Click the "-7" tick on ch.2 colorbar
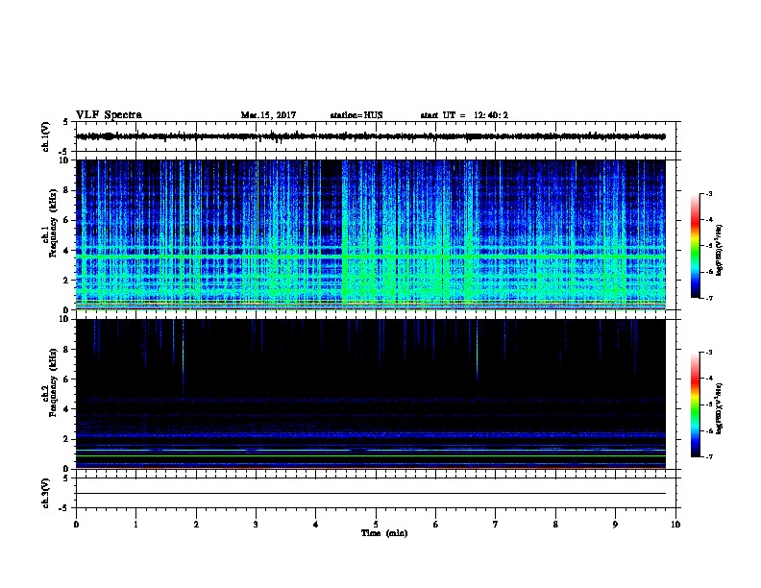This screenshot has height=588, width=761. tap(708, 457)
